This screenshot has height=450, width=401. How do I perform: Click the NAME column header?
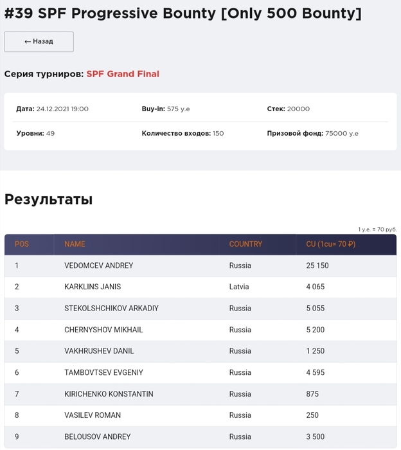[75, 244]
